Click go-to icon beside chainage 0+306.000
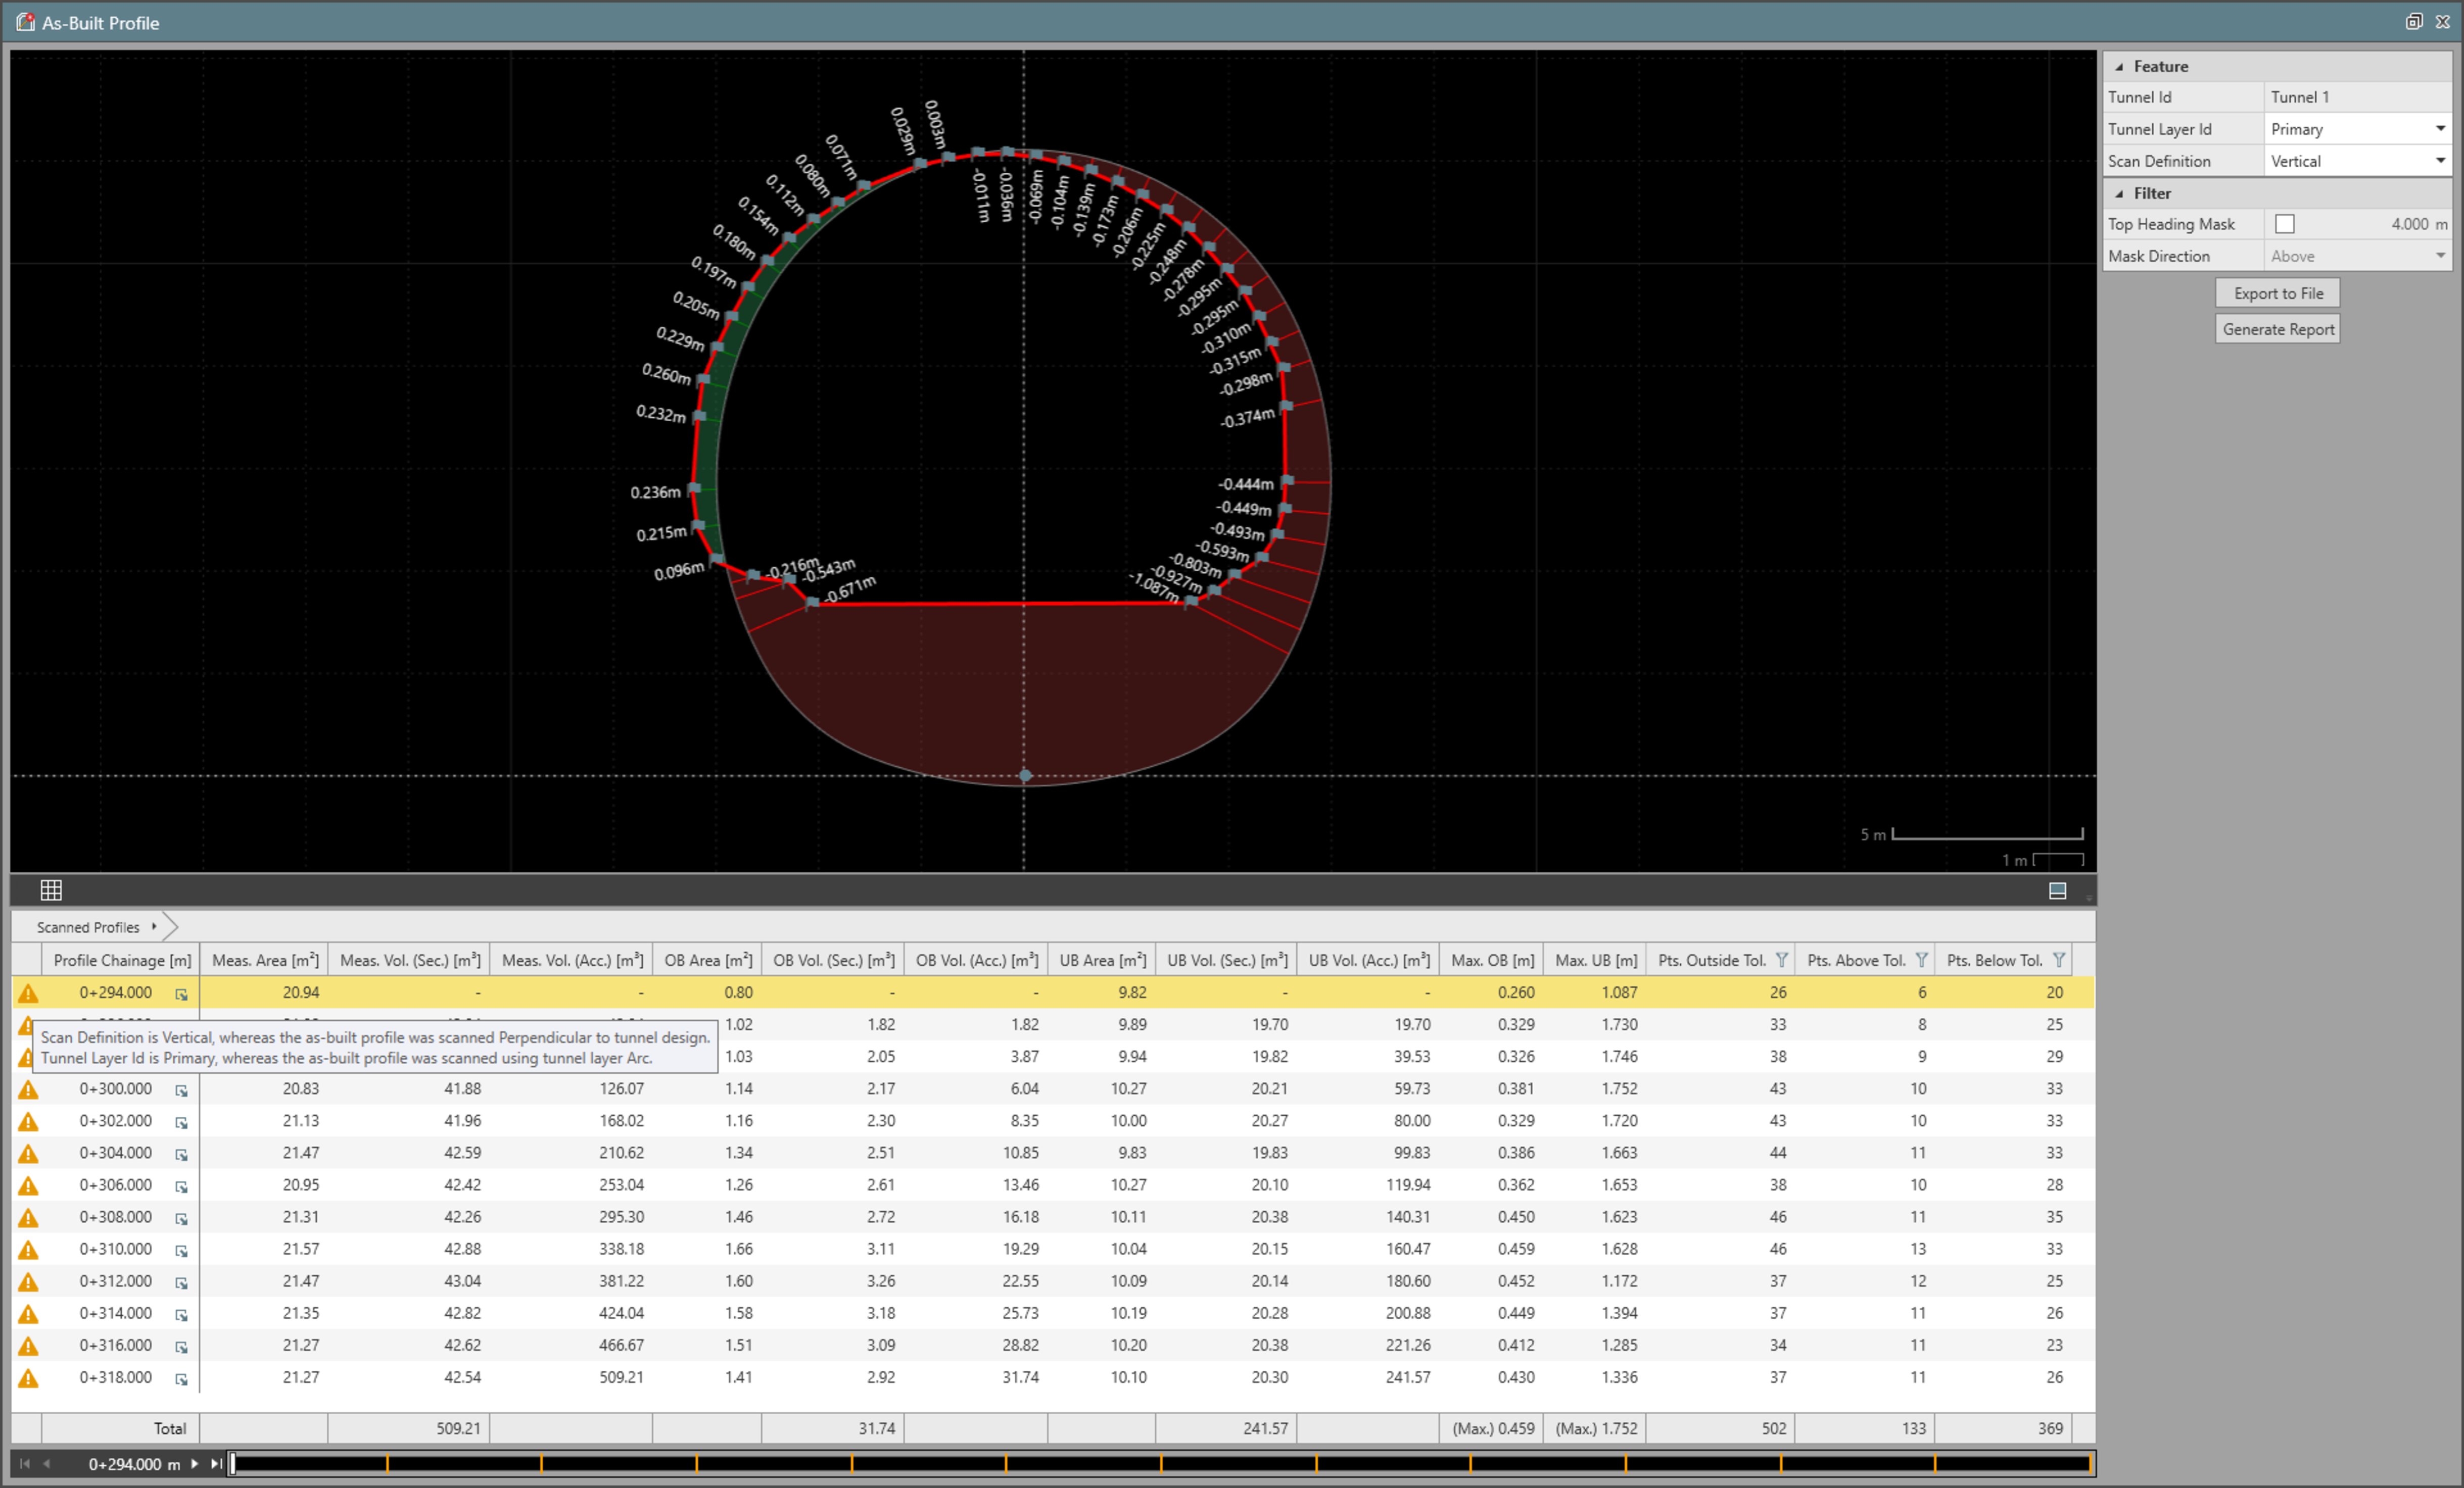The image size is (2464, 1488). tap(181, 1186)
